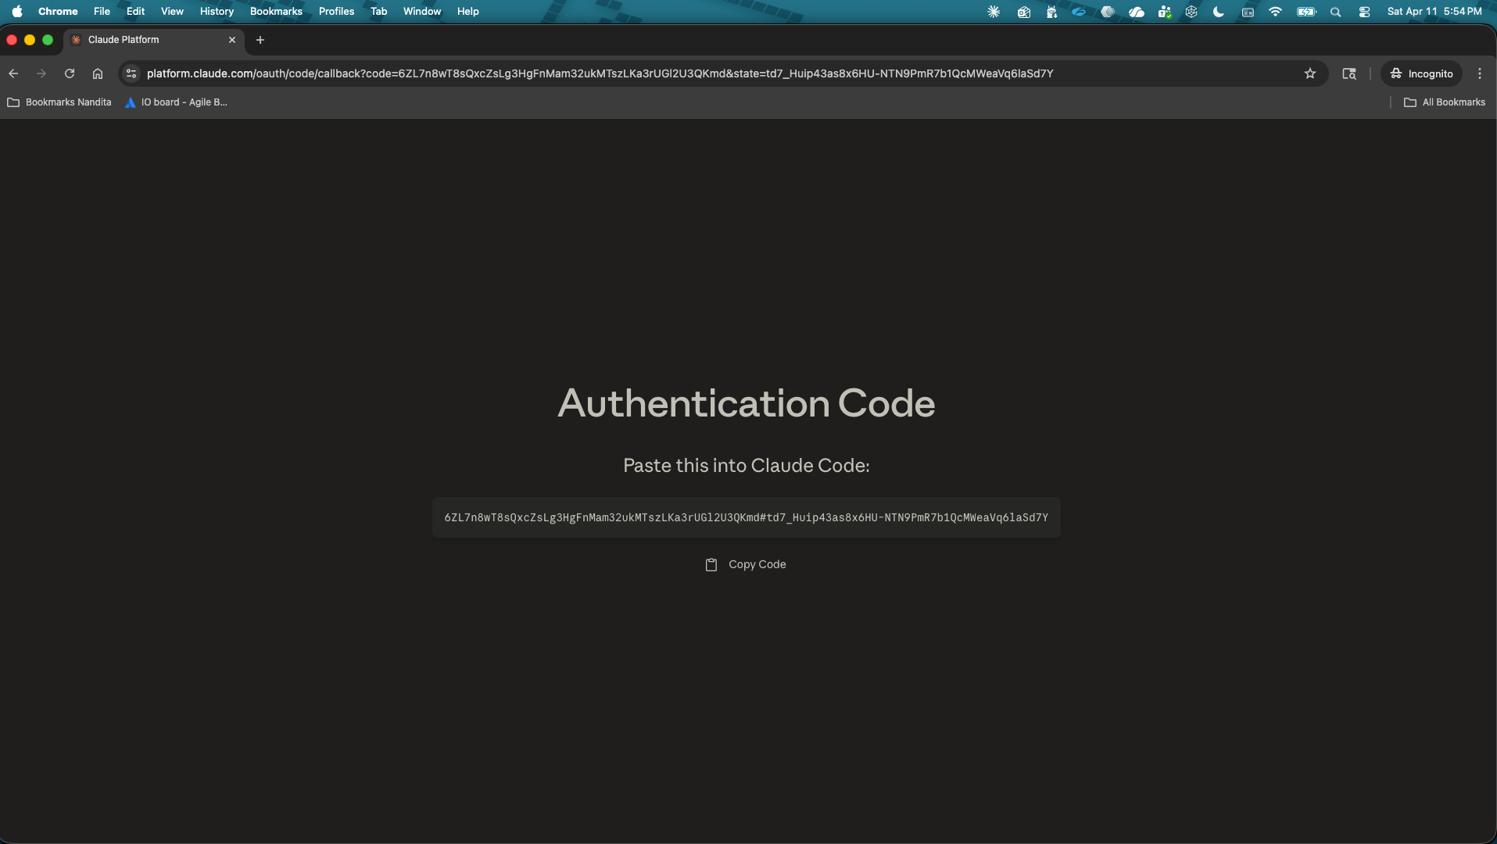
Task: Open the File menu
Action: point(102,12)
